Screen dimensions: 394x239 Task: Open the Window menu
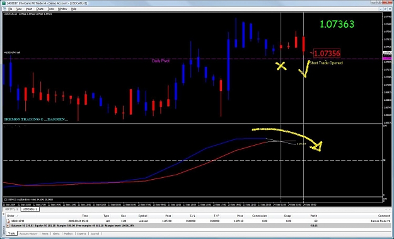(x=62, y=9)
